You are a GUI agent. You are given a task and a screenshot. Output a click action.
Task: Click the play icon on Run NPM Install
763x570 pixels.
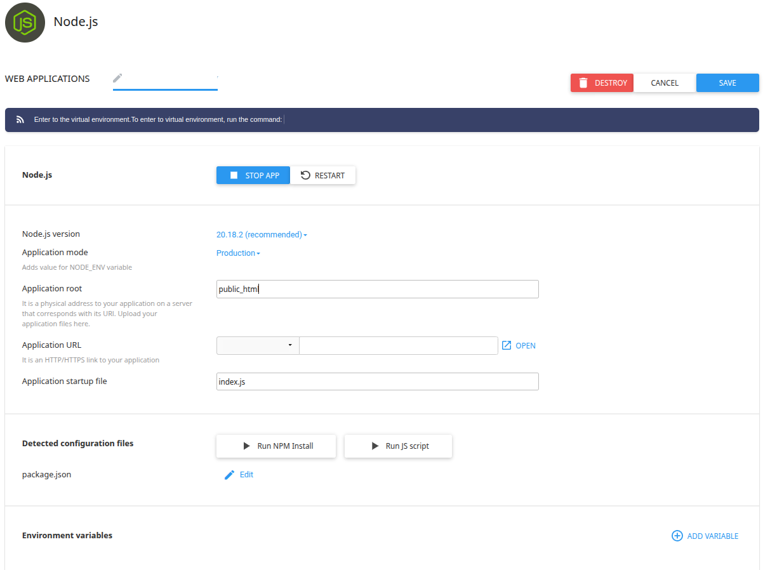(247, 446)
